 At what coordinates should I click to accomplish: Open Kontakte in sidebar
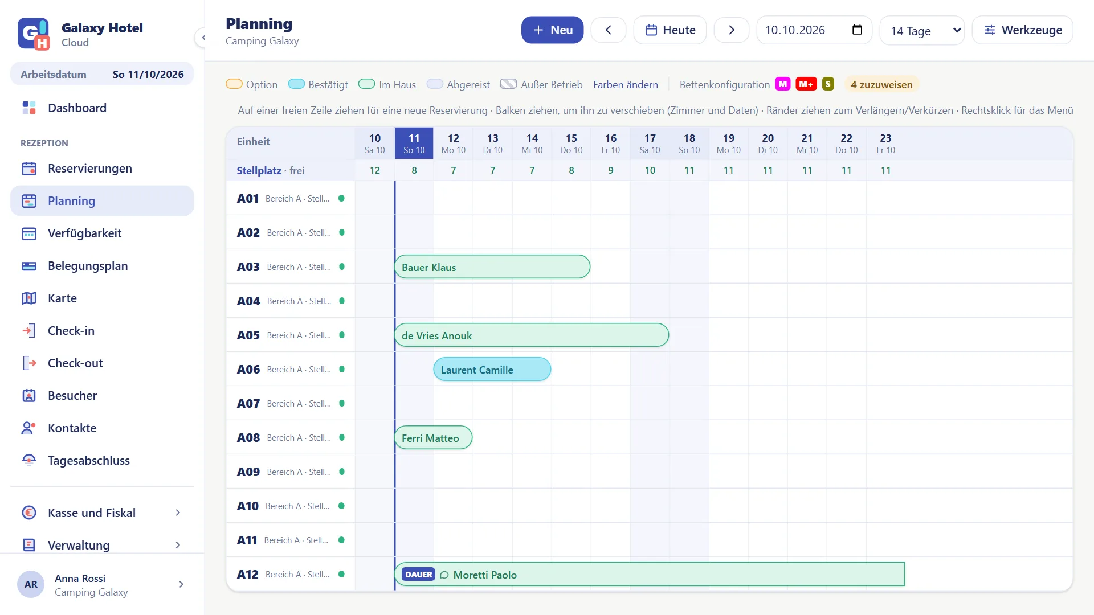(102, 428)
